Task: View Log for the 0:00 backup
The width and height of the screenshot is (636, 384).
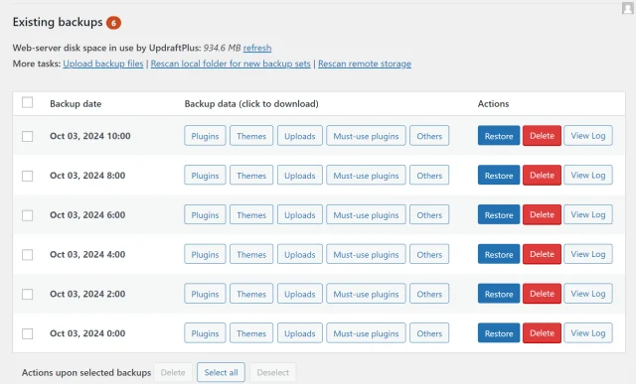Action: pyautogui.click(x=588, y=333)
